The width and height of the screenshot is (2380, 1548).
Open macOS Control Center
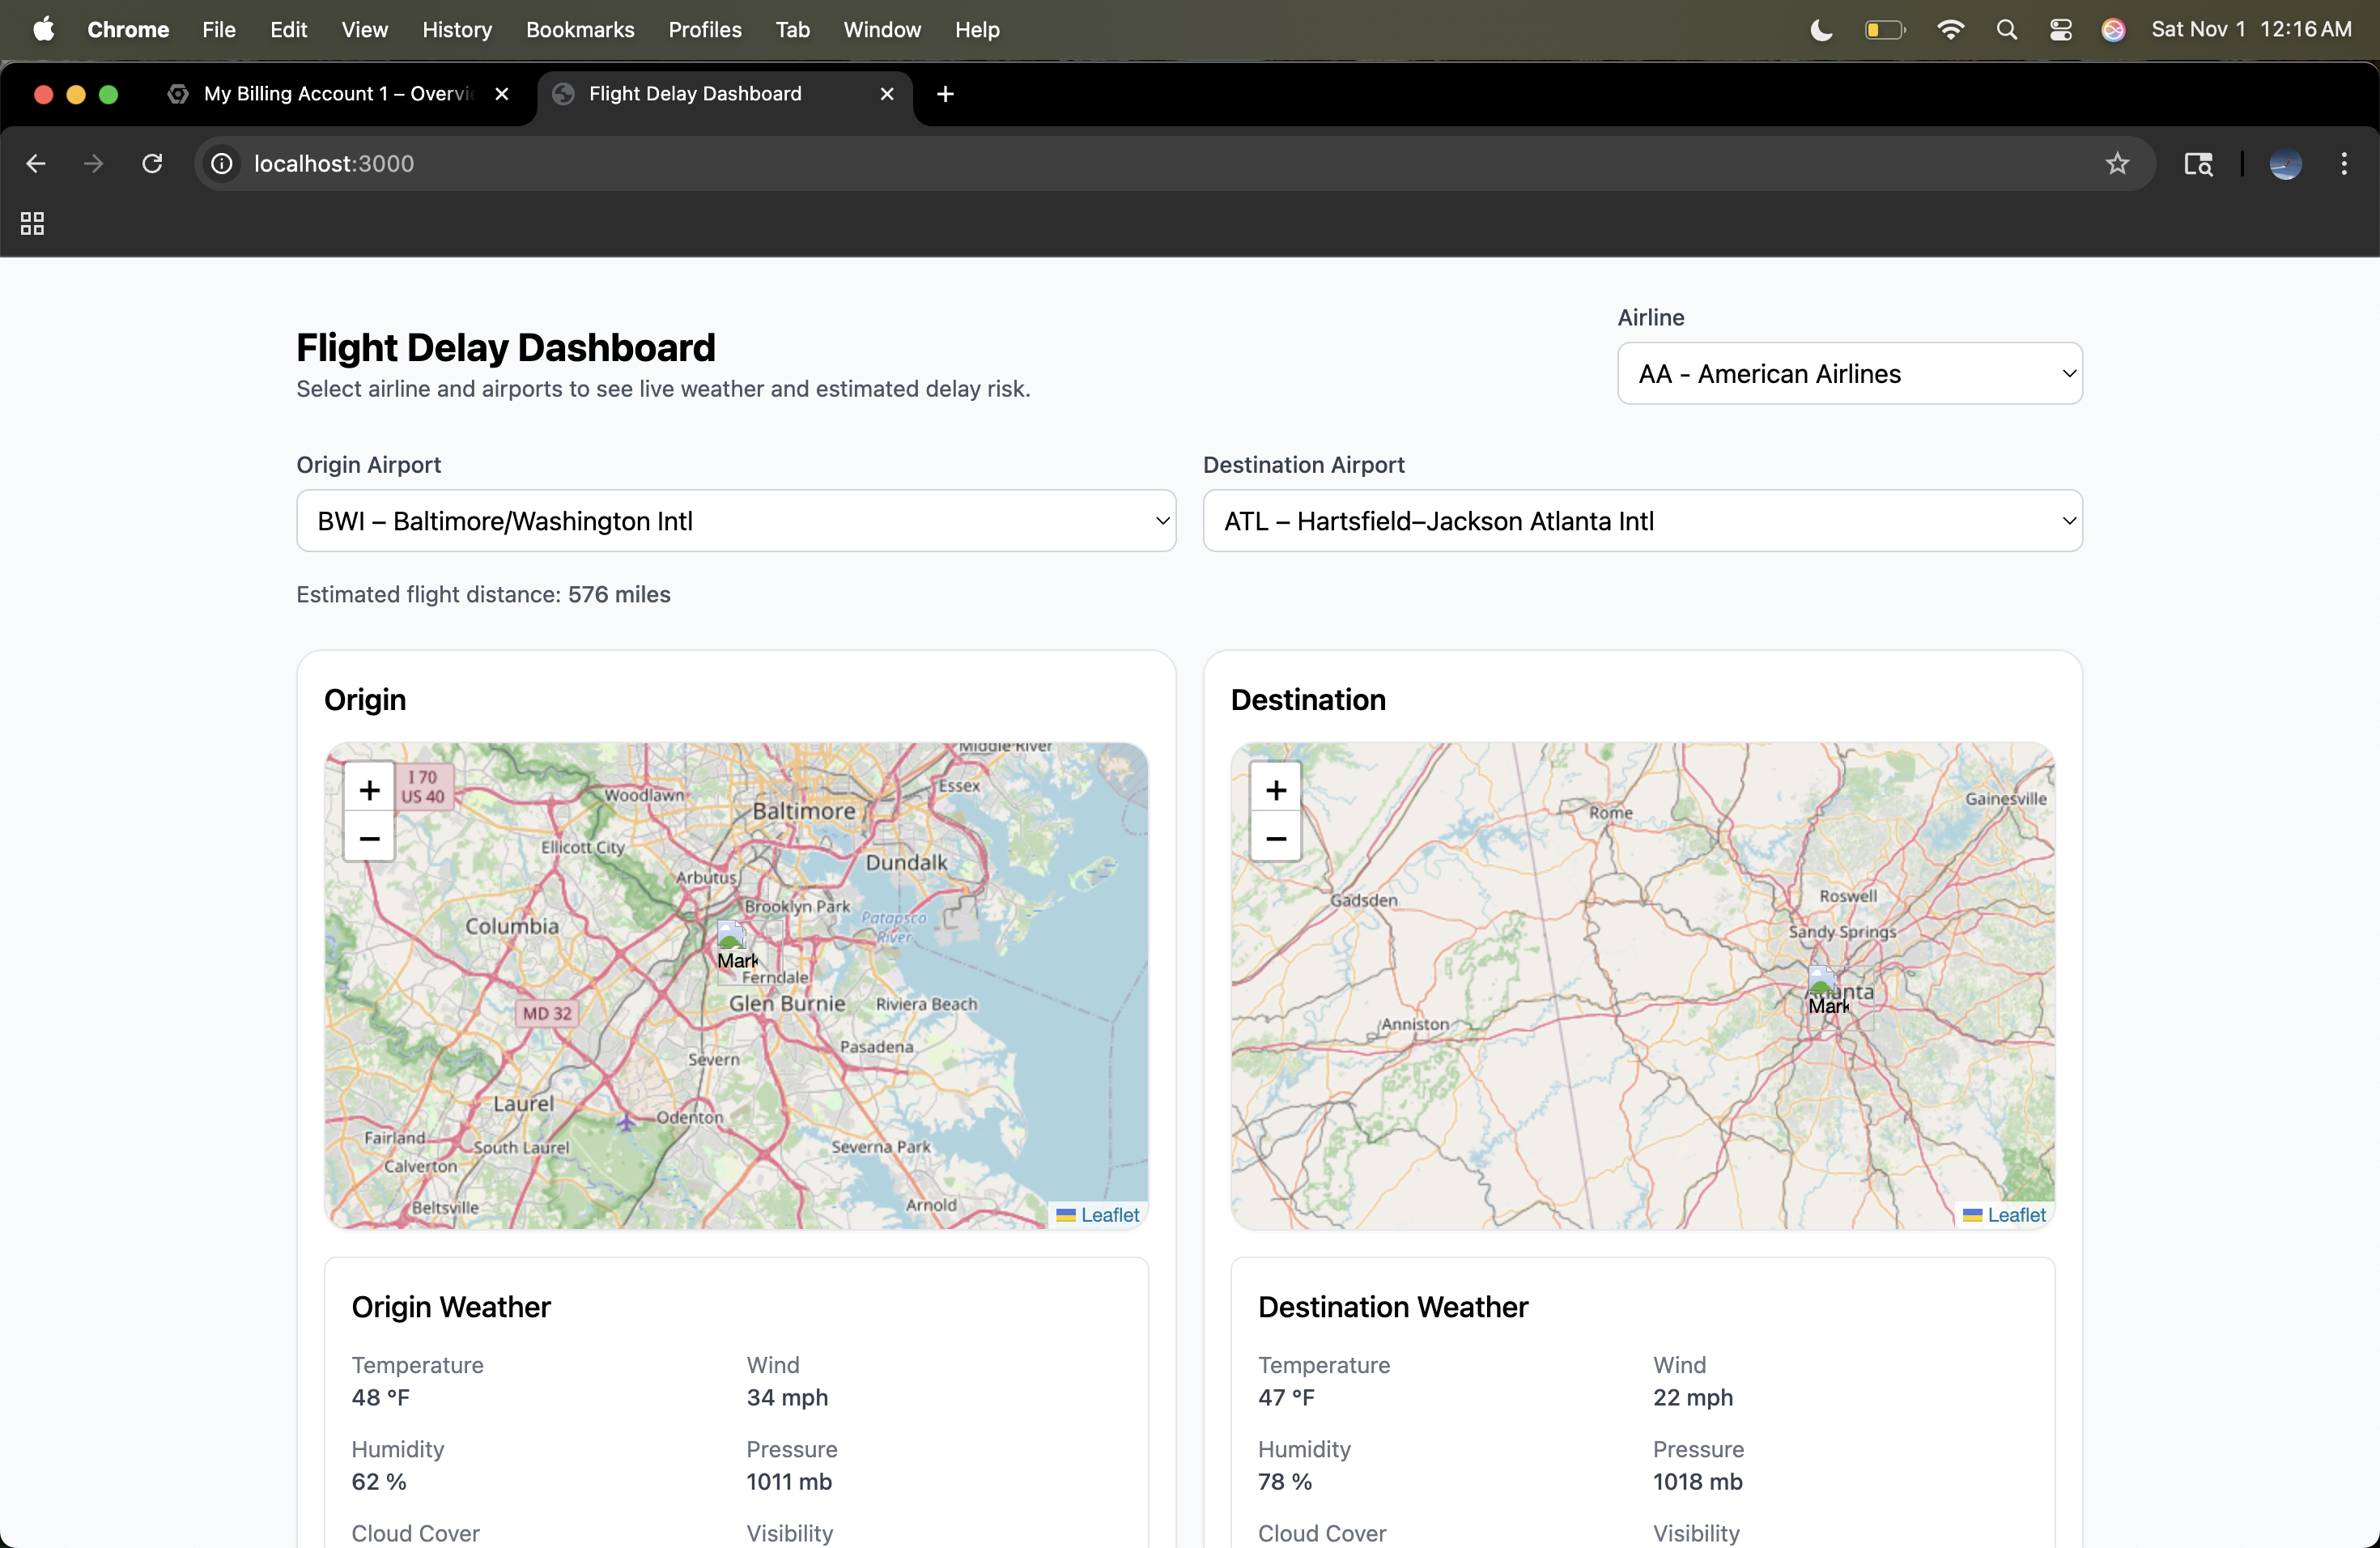[x=2060, y=30]
